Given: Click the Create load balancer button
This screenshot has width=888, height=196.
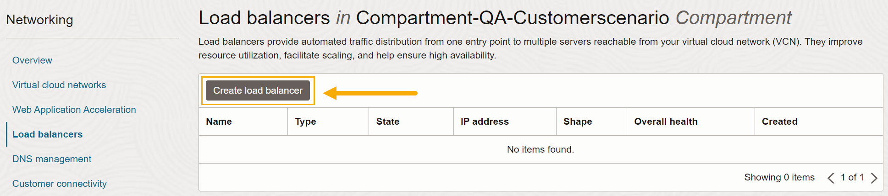Looking at the screenshot, I should click(x=258, y=90).
